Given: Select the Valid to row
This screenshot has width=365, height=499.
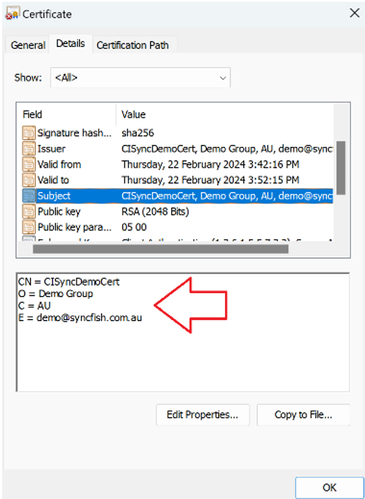Looking at the screenshot, I should [x=178, y=180].
